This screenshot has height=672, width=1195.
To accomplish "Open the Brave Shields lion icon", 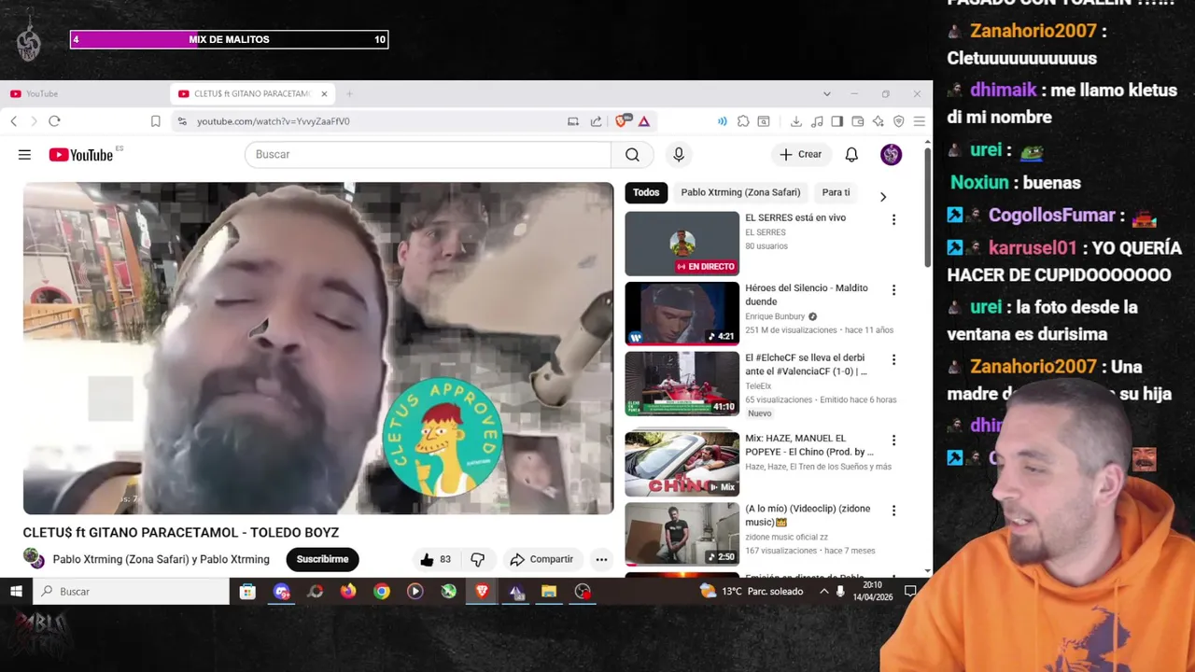I will (623, 121).
